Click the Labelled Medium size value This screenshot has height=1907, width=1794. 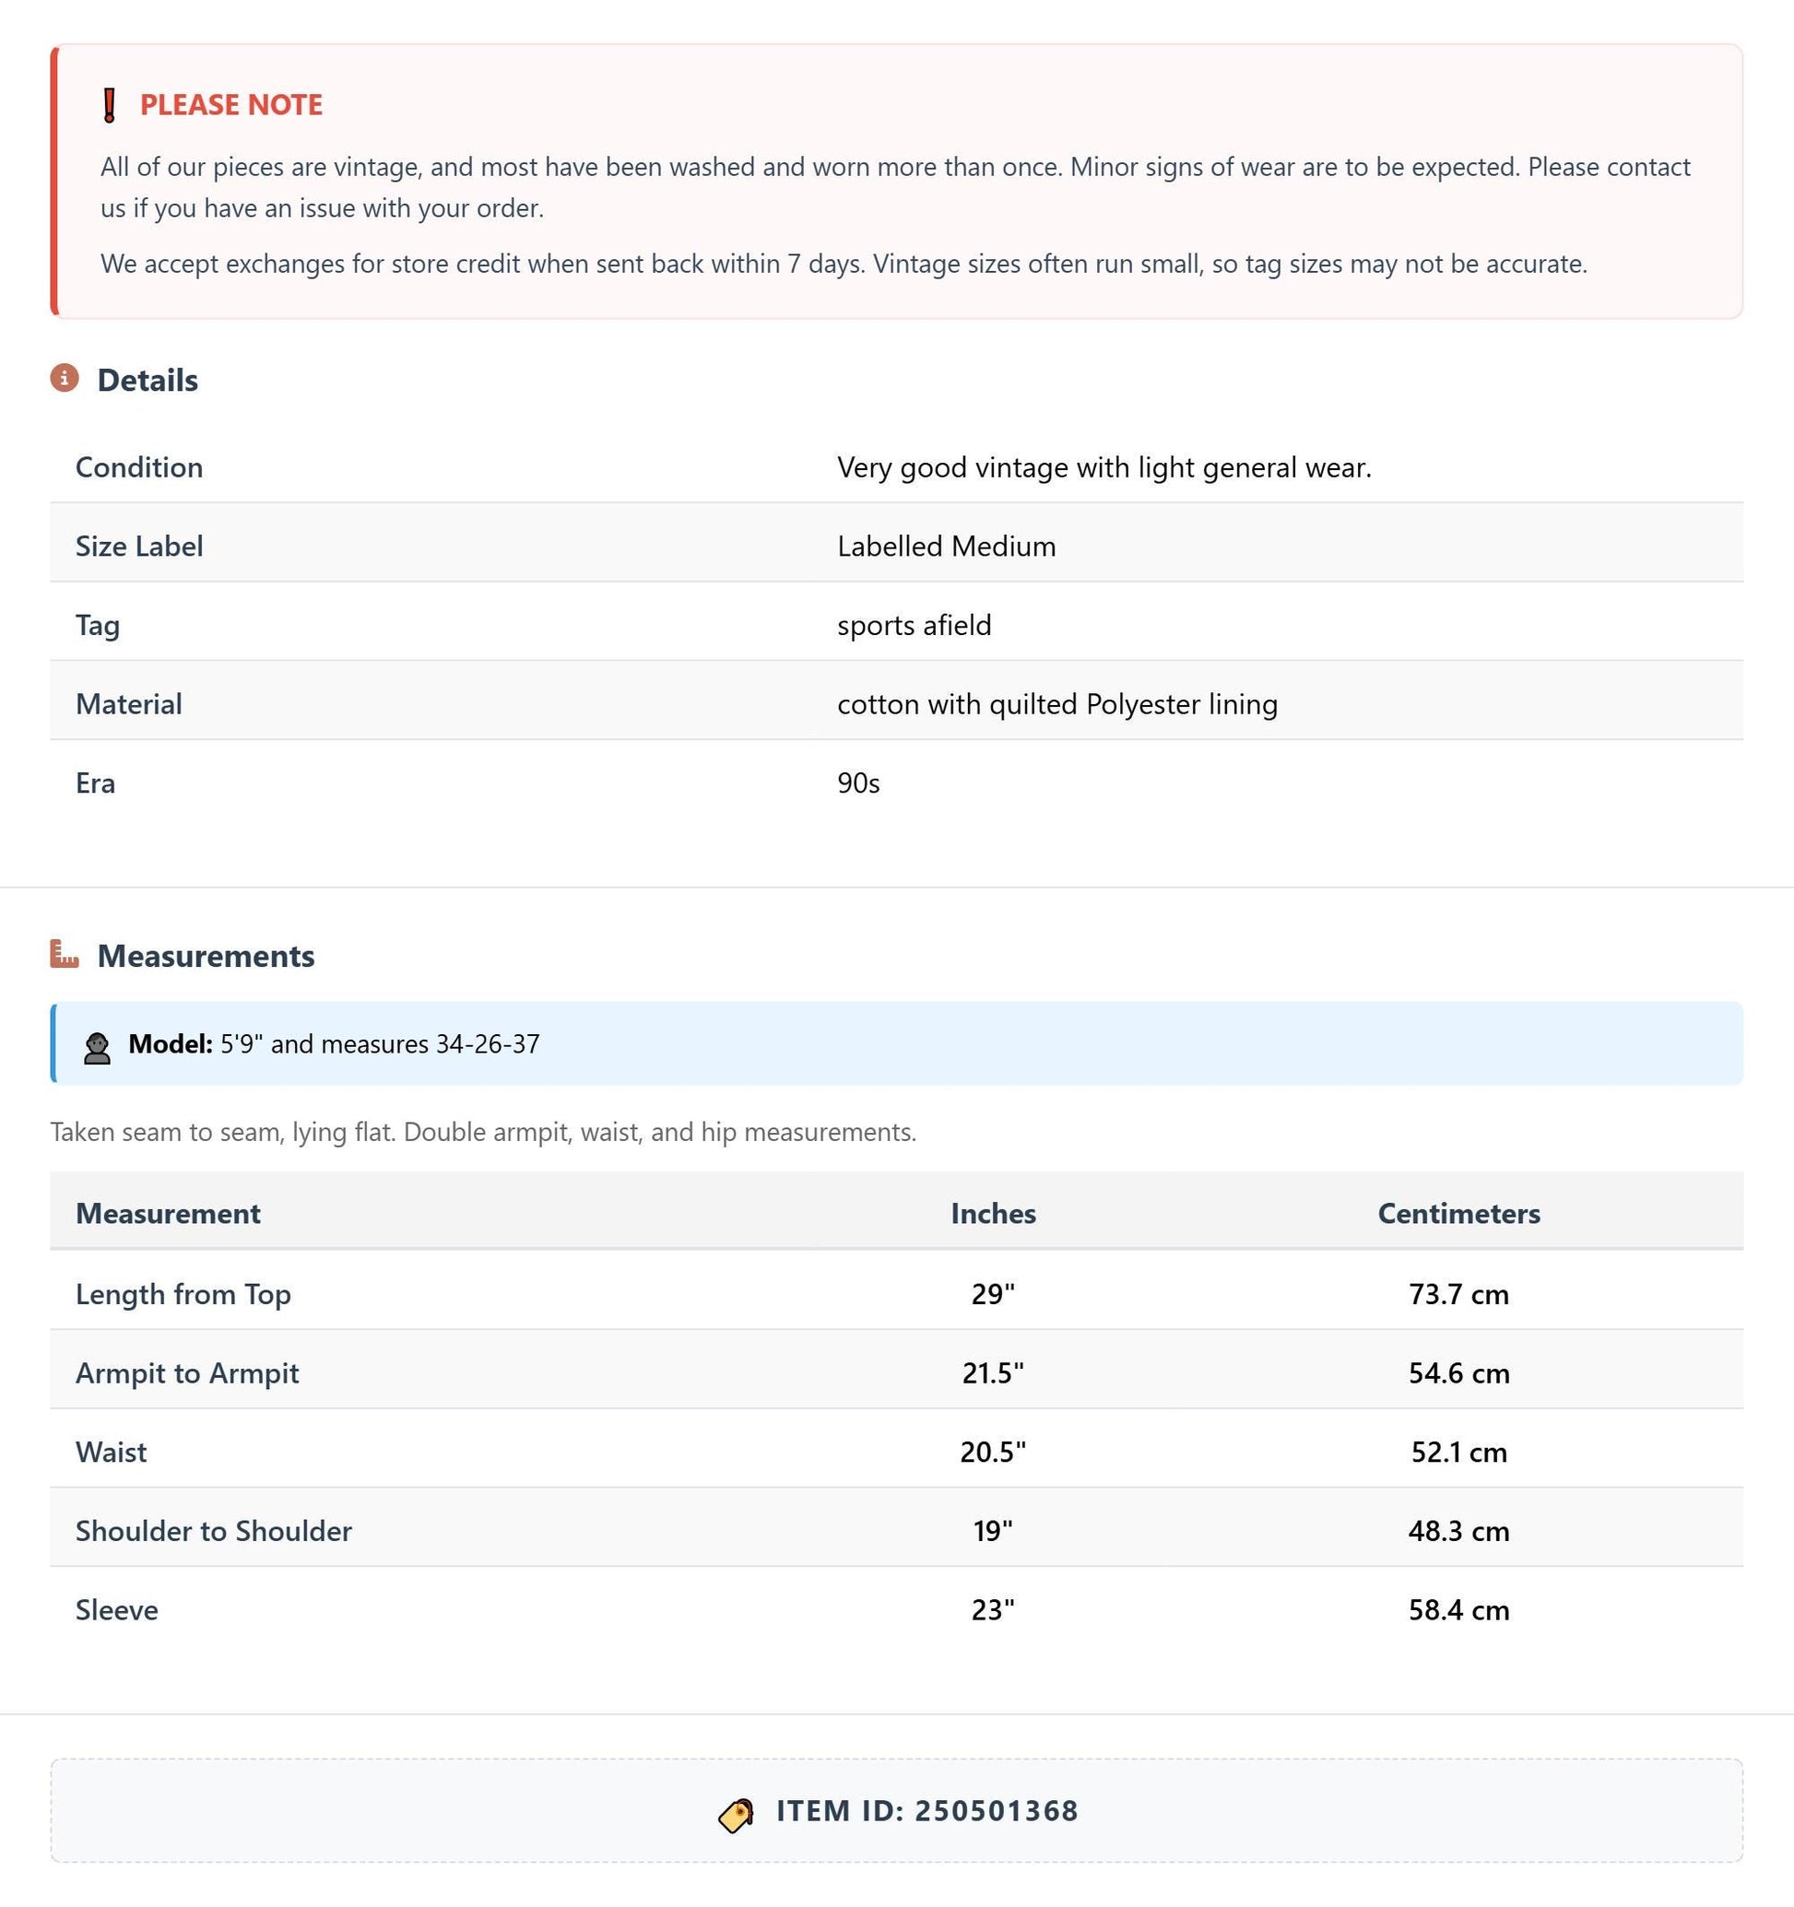(x=946, y=546)
